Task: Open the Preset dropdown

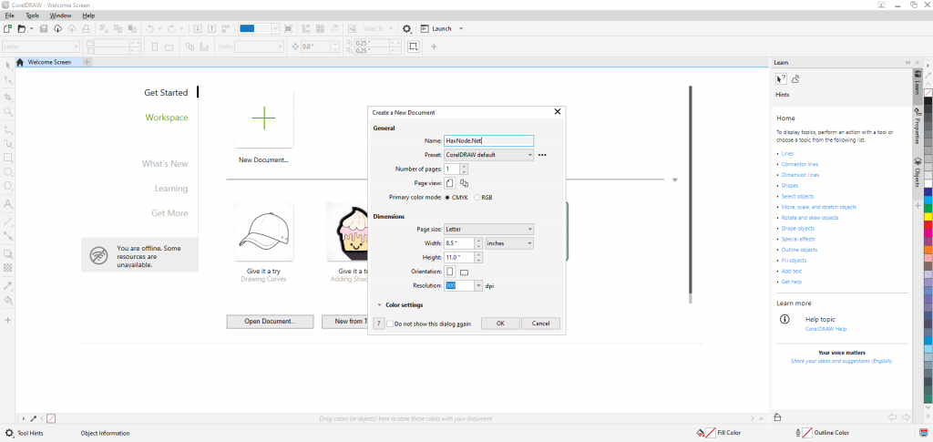Action: [x=487, y=155]
